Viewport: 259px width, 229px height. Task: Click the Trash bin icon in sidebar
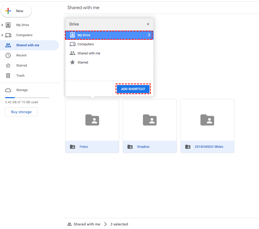point(8,76)
